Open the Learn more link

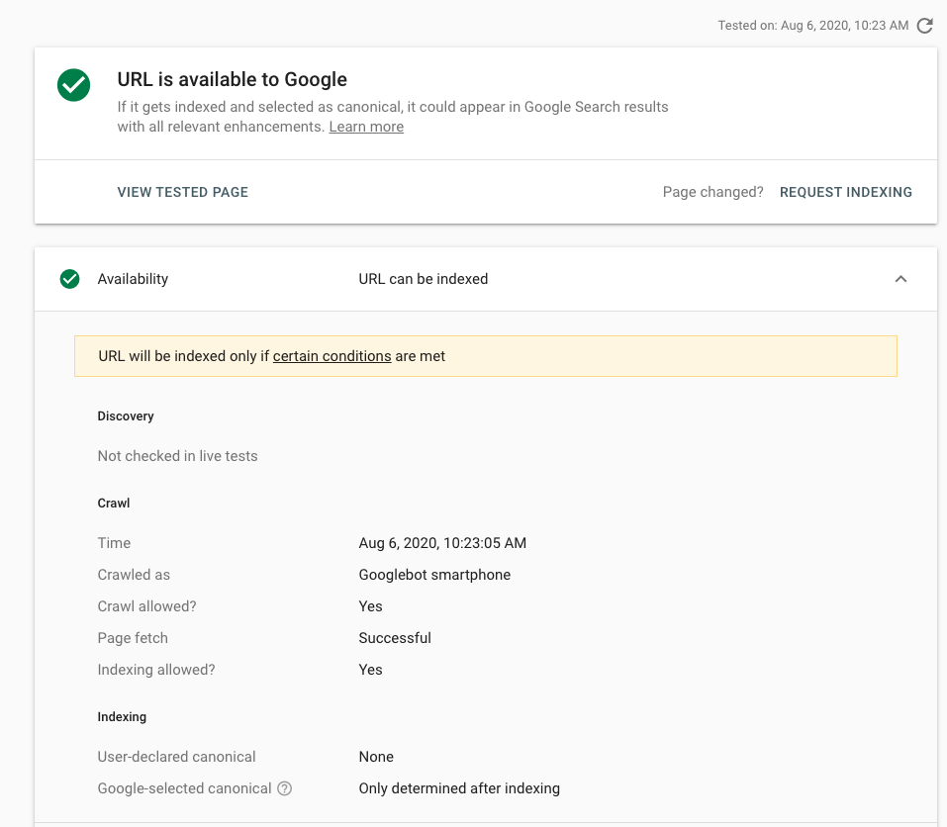365,126
